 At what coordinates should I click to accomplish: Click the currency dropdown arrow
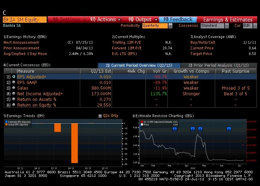coord(255,26)
